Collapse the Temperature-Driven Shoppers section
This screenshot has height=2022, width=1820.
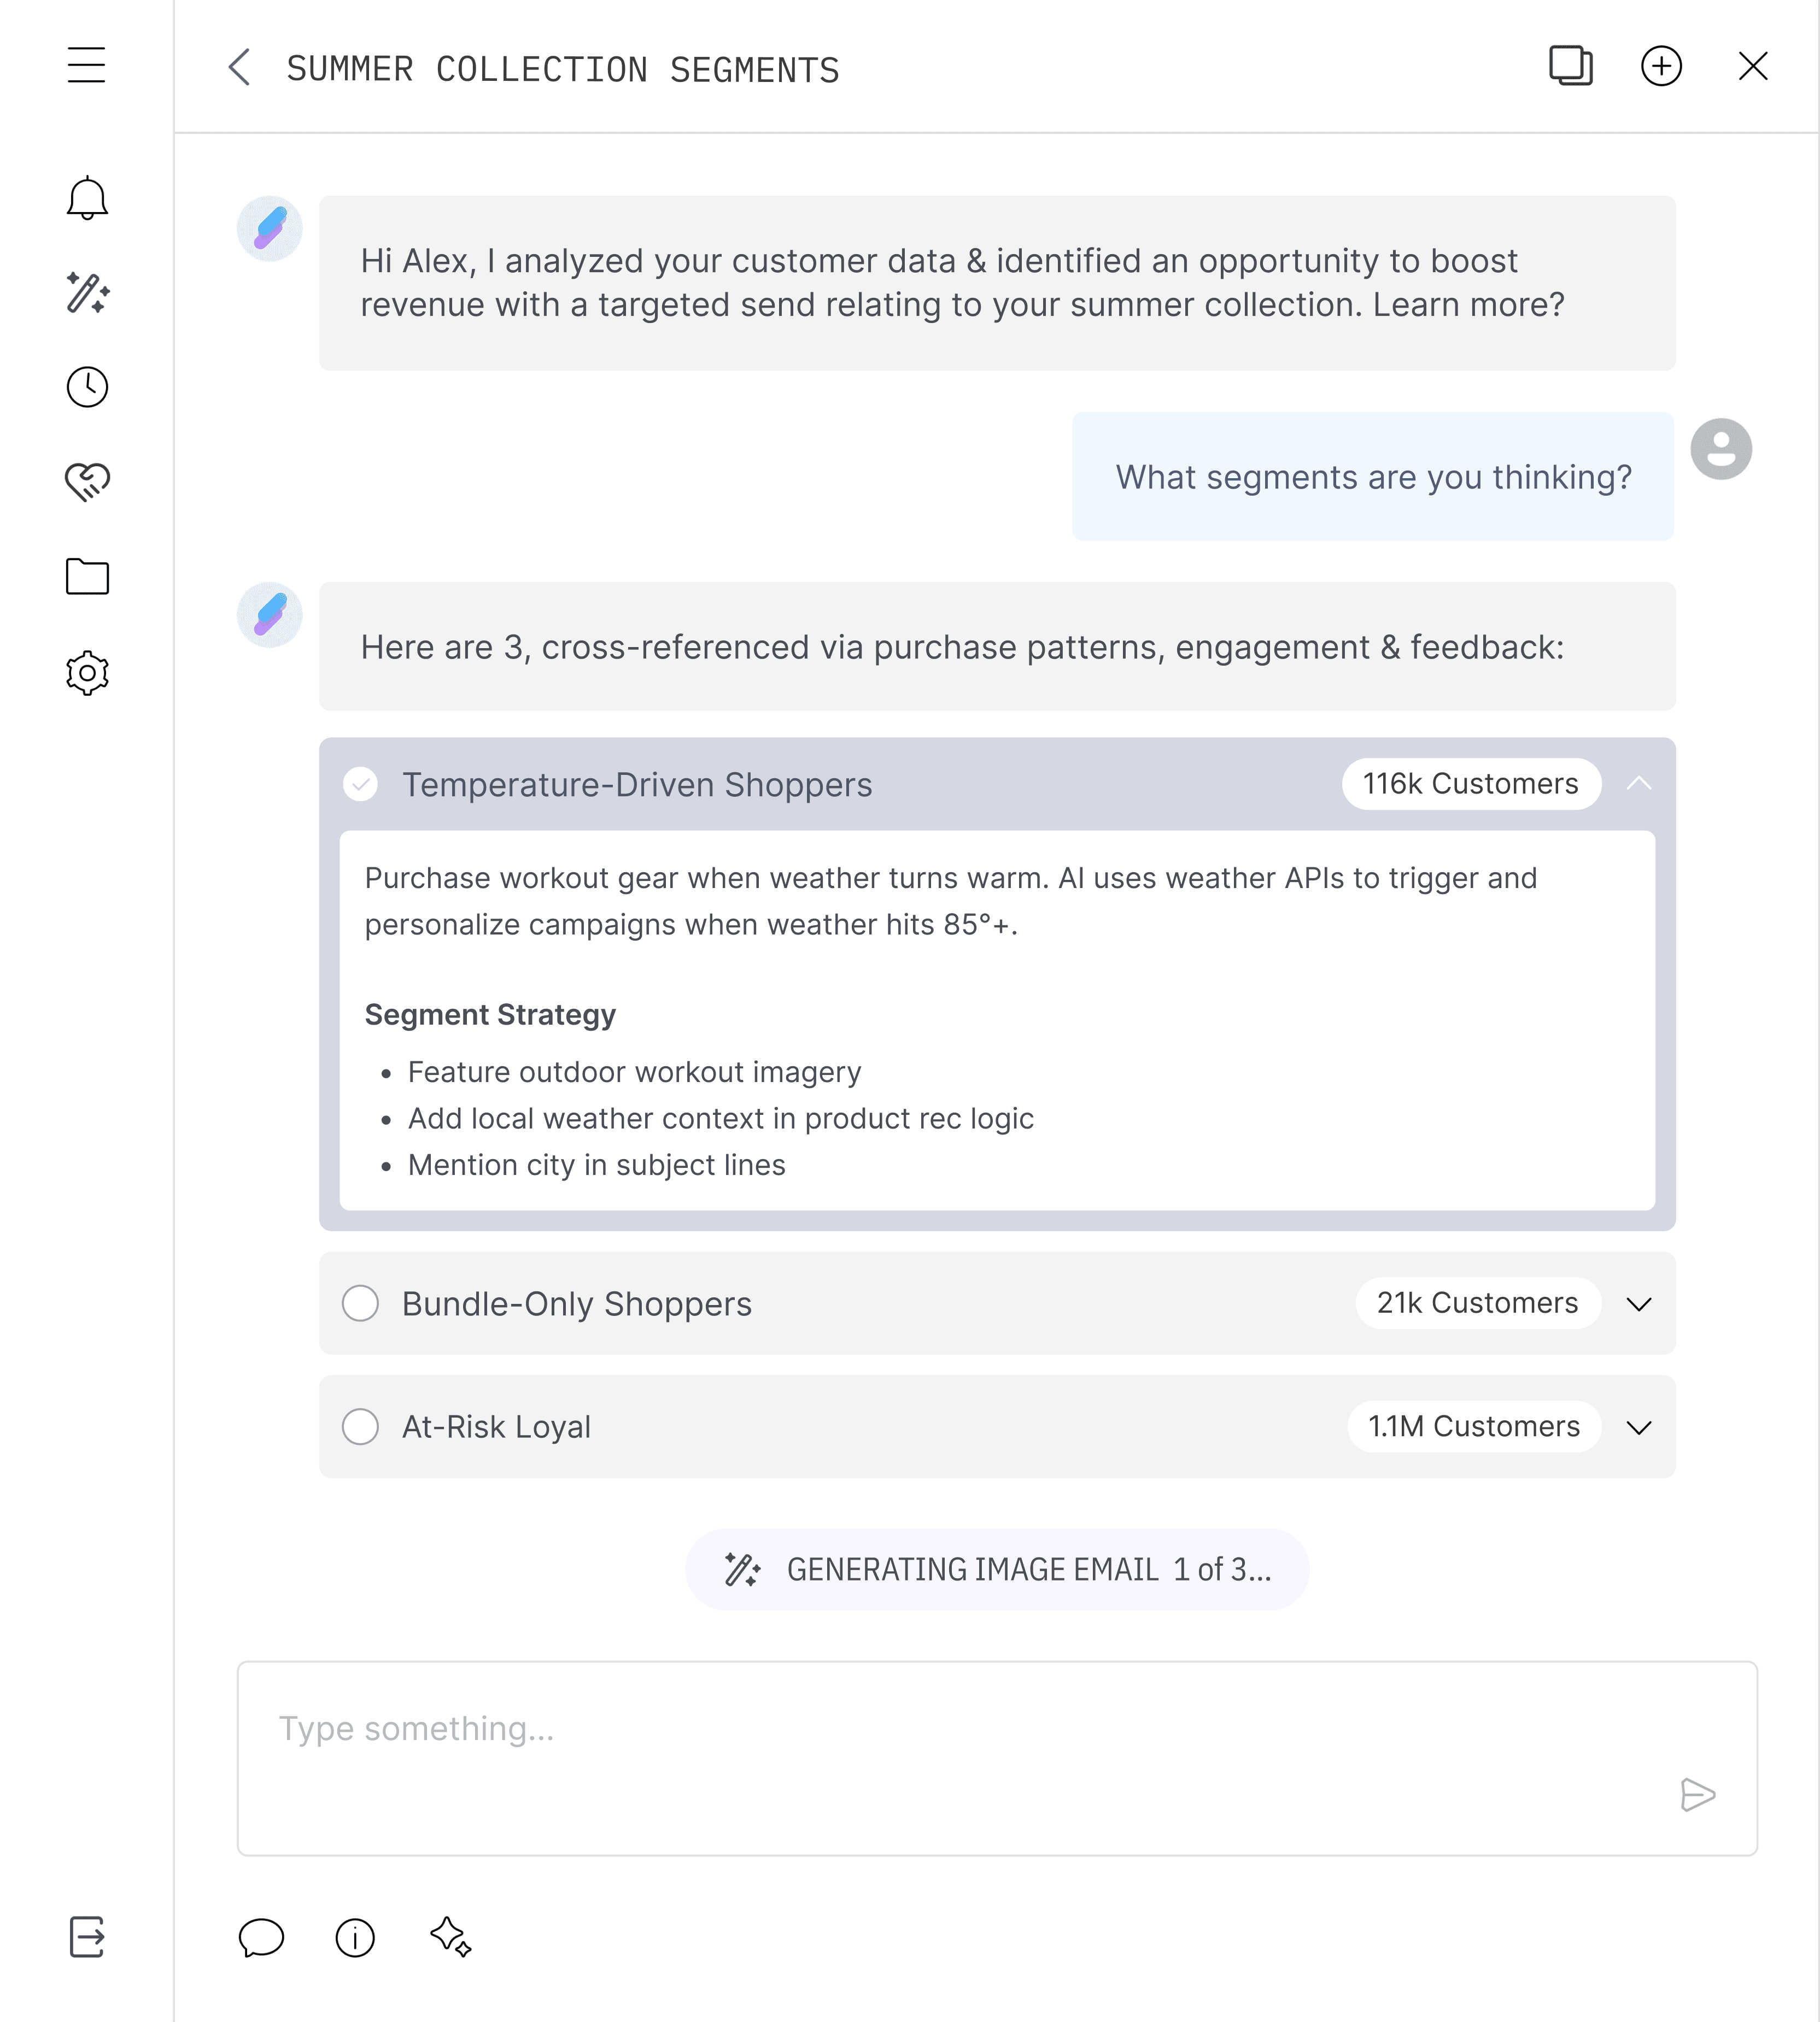(1638, 784)
